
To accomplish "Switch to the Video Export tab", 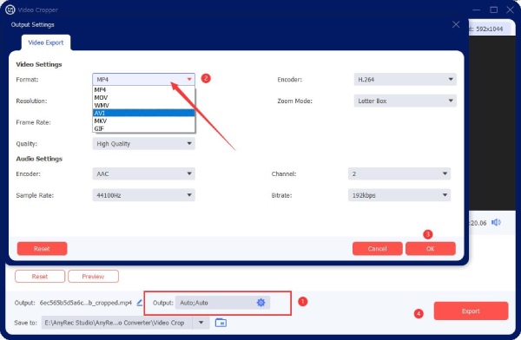I will [x=46, y=42].
